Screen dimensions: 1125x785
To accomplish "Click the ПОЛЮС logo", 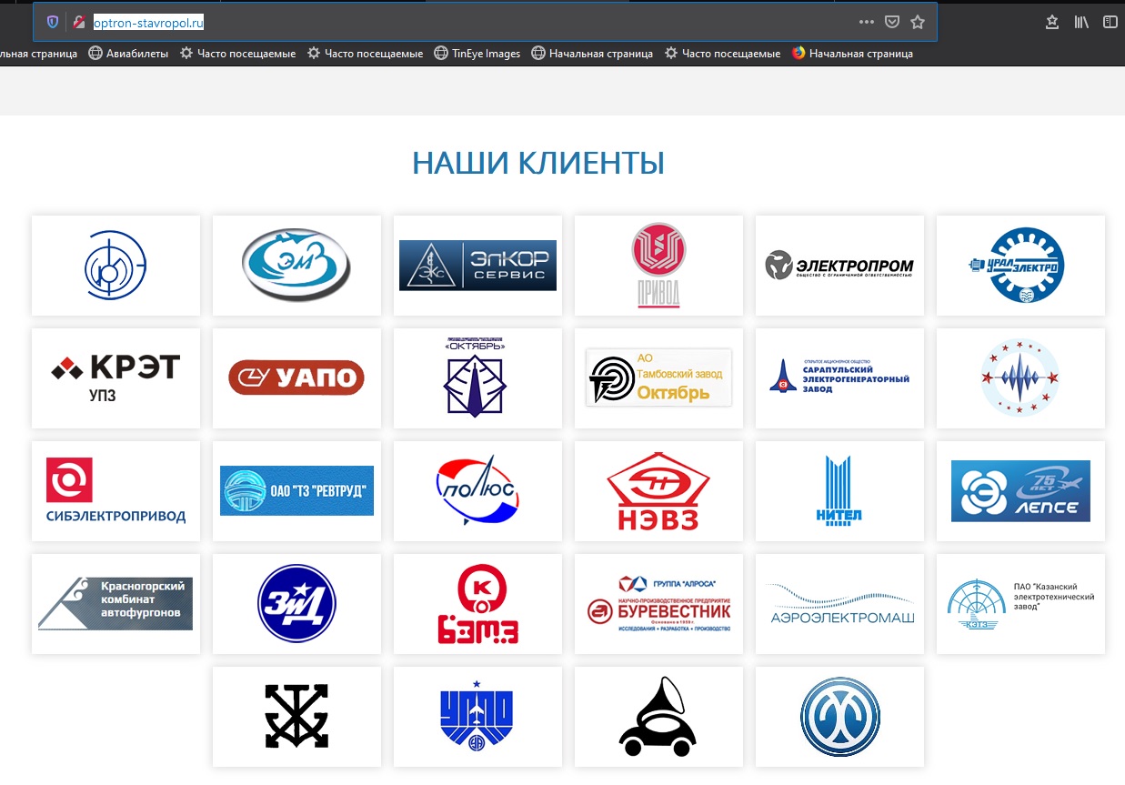I will point(477,491).
